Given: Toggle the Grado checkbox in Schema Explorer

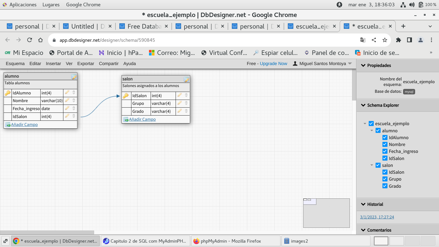Looking at the screenshot, I should 385,186.
